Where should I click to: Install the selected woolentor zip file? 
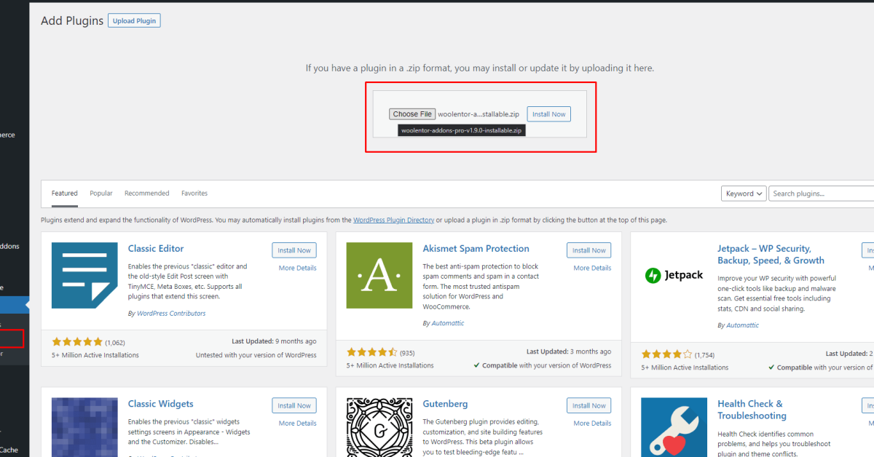(548, 114)
